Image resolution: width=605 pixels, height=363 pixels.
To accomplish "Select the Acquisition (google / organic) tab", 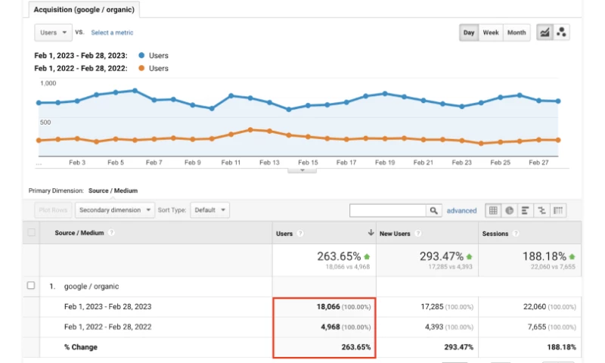I will point(84,10).
